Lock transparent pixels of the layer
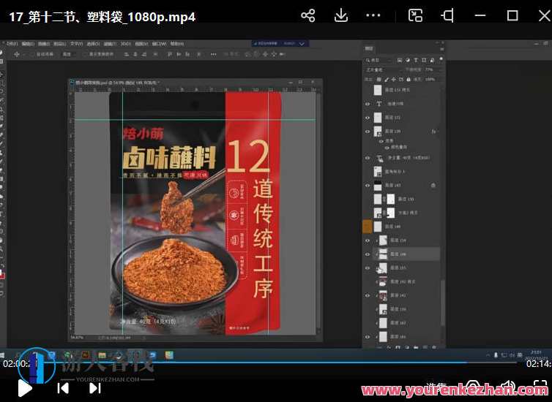 tap(379, 80)
